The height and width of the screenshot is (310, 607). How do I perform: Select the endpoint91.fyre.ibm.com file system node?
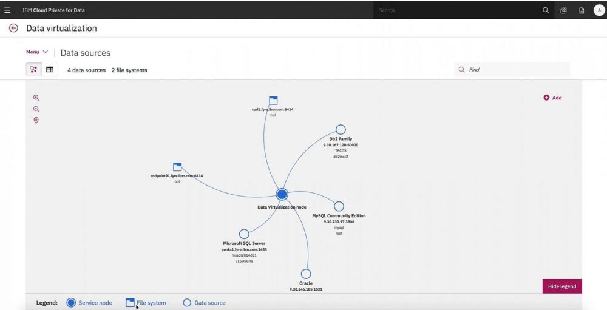[177, 167]
